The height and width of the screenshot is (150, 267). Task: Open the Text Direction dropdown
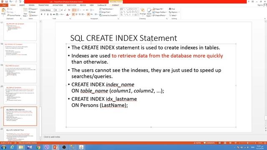coord(106,9)
